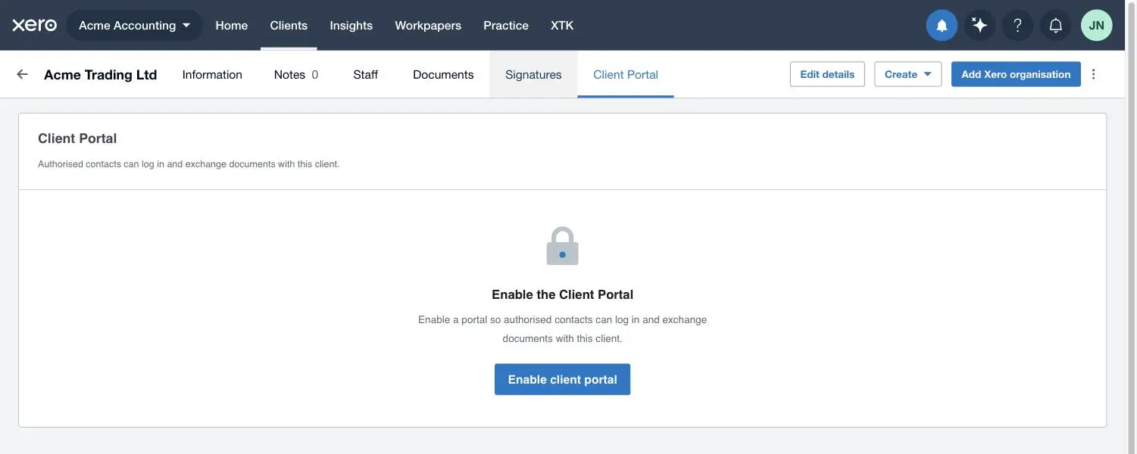Open Insights in top navigation
The width and height of the screenshot is (1137, 454).
[351, 26]
